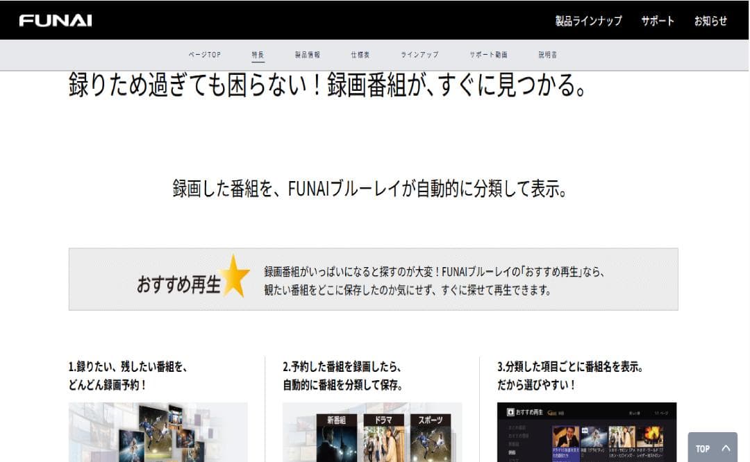Open the ラインアップ section tab

point(419,53)
